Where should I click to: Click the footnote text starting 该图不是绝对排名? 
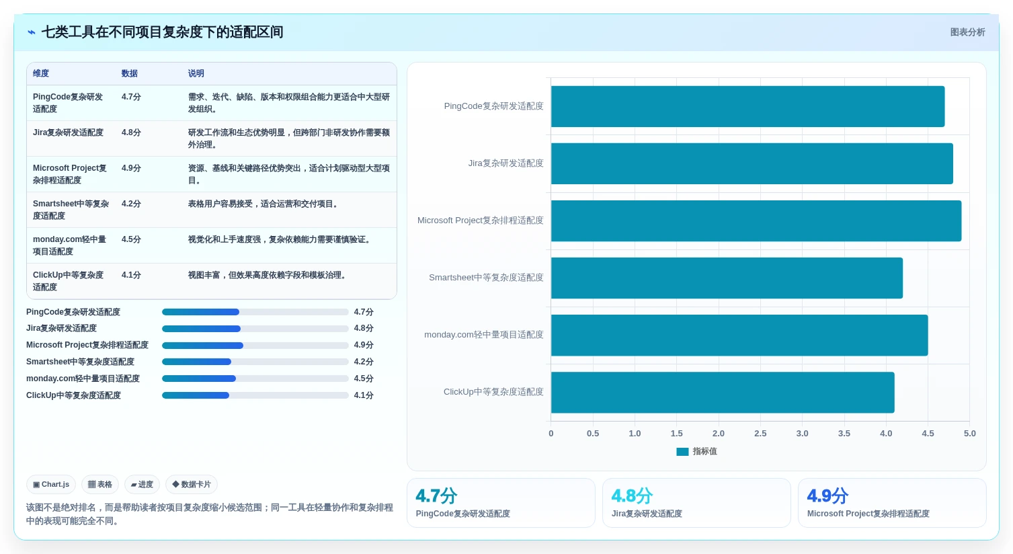point(210,514)
